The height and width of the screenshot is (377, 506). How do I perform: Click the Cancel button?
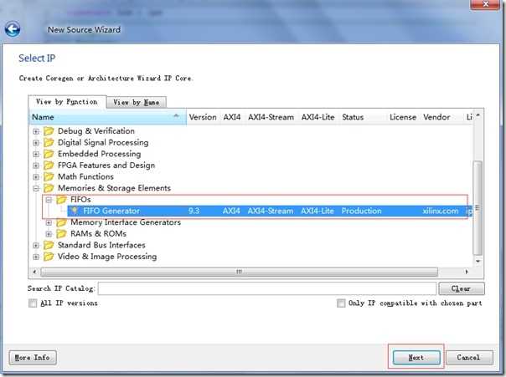(469, 358)
